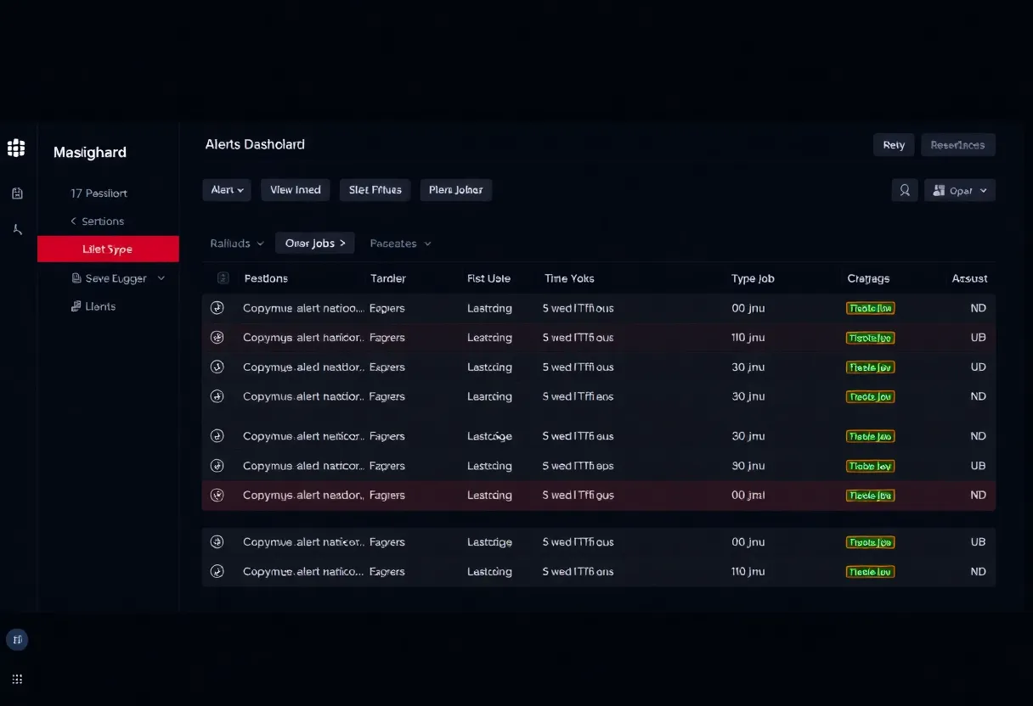
Task: Click the document icon in the left rail
Action: click(x=17, y=193)
